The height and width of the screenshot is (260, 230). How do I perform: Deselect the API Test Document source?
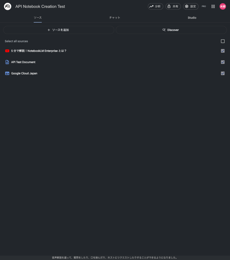click(223, 62)
